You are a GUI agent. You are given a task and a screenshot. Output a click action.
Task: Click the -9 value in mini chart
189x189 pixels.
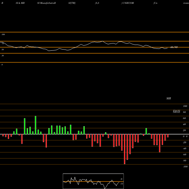coord(121,179)
